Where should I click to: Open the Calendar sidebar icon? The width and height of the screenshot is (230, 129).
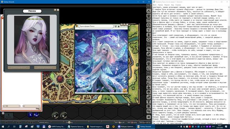pyautogui.click(x=148, y=20)
